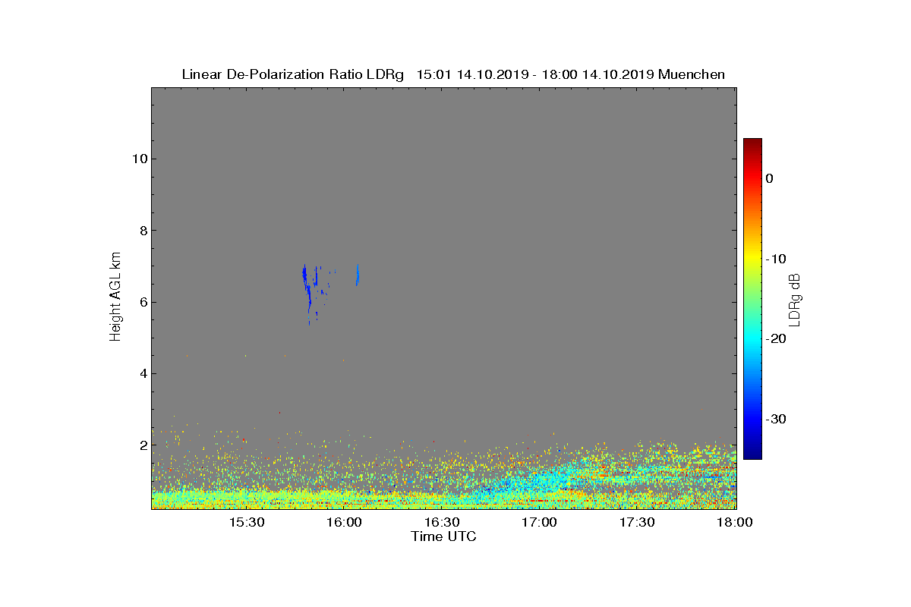Click the cyan -20 dB colorbar region

pos(752,339)
